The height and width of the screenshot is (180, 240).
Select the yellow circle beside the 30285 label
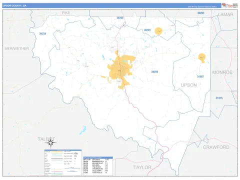(158, 31)
